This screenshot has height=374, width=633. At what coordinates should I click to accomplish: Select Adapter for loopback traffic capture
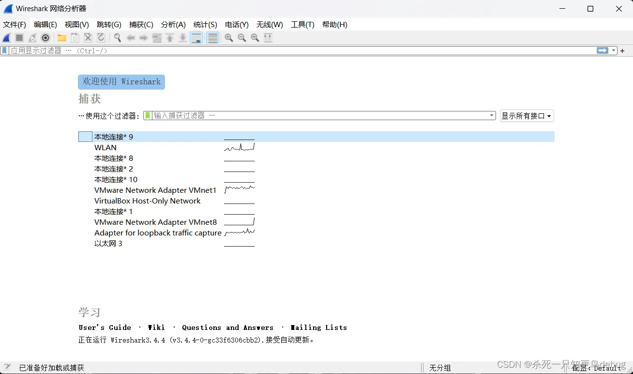[x=316, y=233]
